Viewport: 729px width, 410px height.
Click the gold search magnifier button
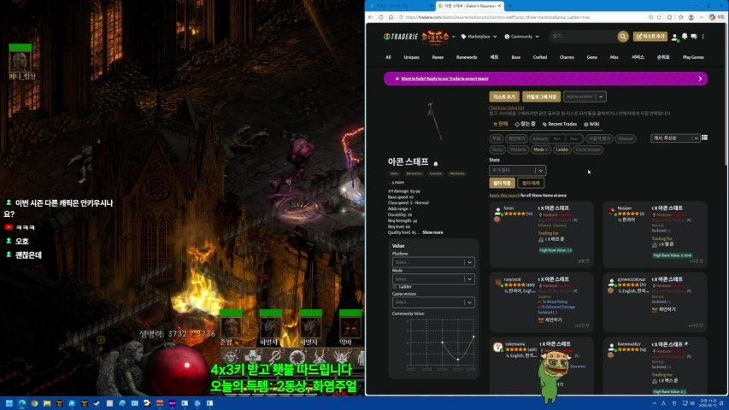(x=622, y=36)
